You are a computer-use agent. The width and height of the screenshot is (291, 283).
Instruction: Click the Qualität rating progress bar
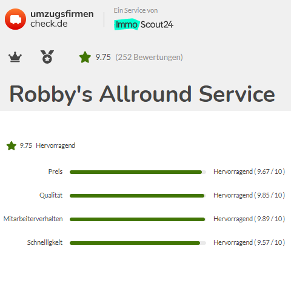tap(138, 196)
